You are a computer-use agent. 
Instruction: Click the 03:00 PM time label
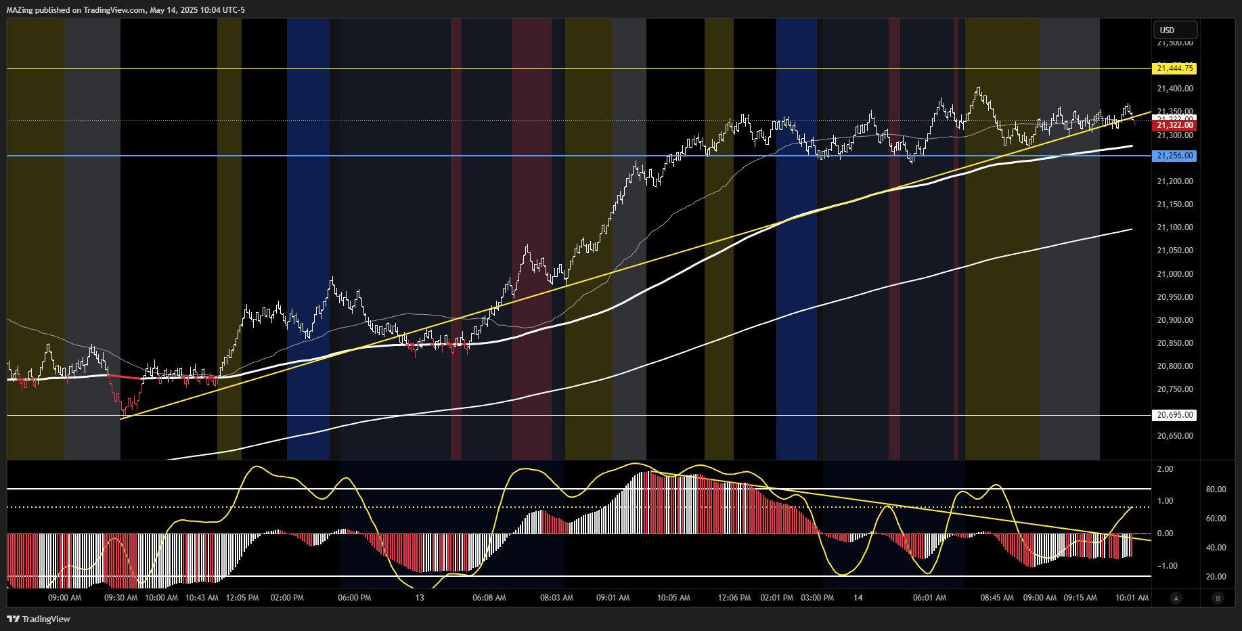tap(818, 598)
